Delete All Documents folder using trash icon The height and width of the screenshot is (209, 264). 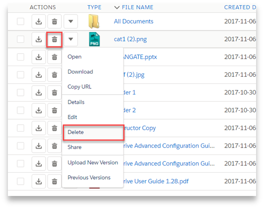tap(54, 21)
